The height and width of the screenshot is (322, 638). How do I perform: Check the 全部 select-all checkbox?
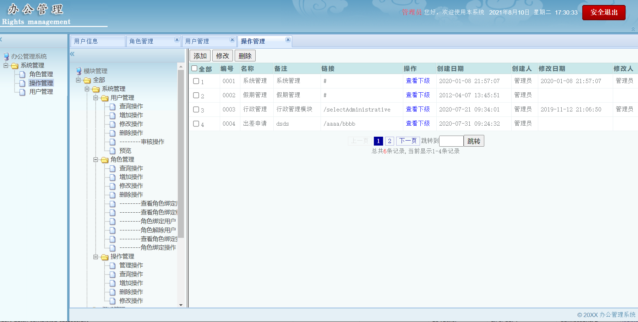coord(194,69)
